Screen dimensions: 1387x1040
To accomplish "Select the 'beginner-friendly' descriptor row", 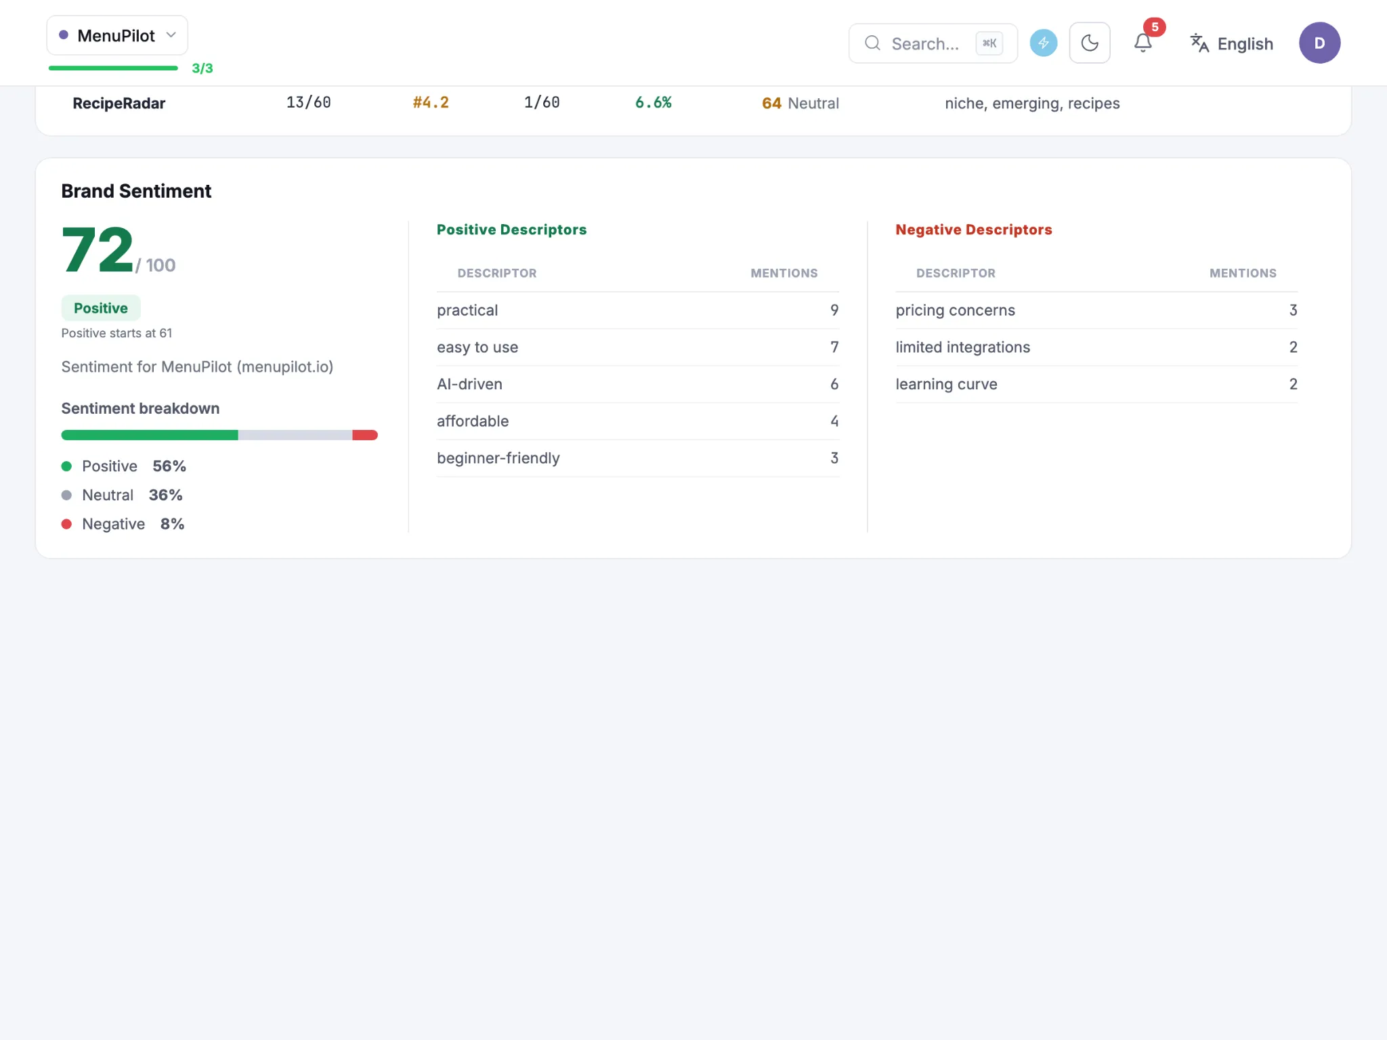I will coord(638,459).
